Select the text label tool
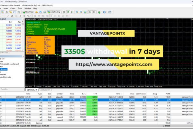 point(24,16)
